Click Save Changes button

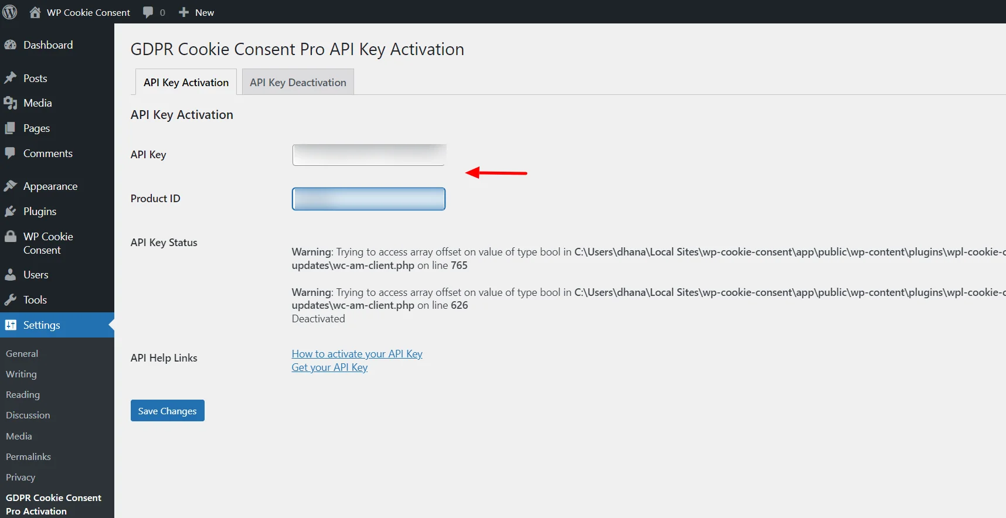[x=168, y=411]
